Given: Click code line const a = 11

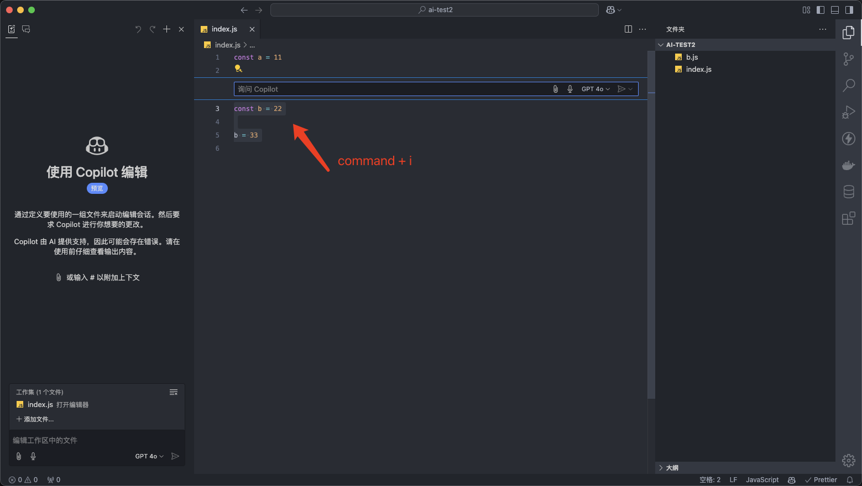Looking at the screenshot, I should (x=258, y=57).
